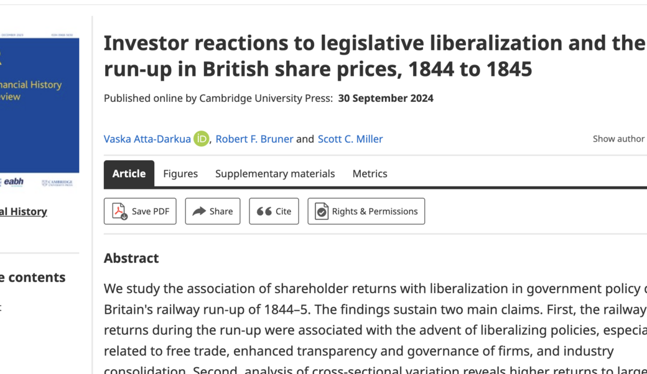Click the Share arrow icon
Screen dimensions: 647x374
coord(199,211)
